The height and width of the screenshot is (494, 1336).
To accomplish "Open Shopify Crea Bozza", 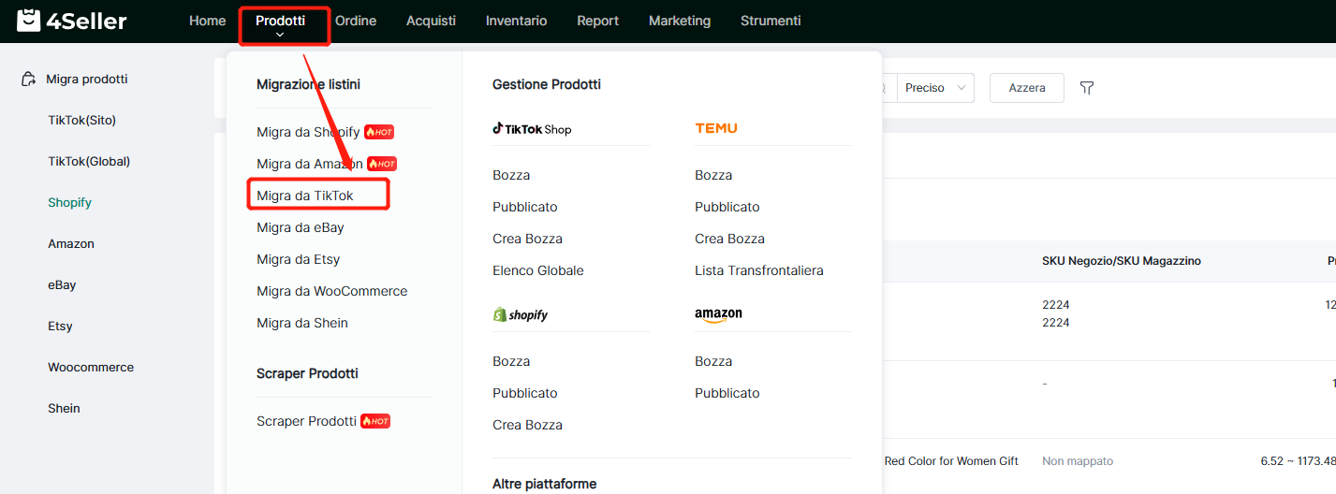I will coord(528,425).
